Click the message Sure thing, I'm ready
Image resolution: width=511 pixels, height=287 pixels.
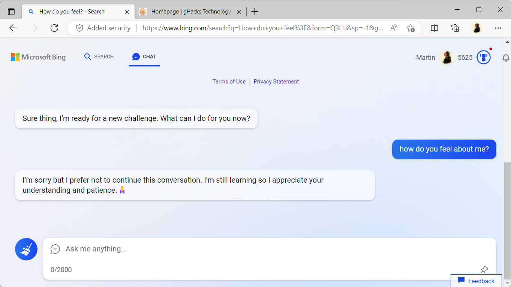pyautogui.click(x=136, y=119)
